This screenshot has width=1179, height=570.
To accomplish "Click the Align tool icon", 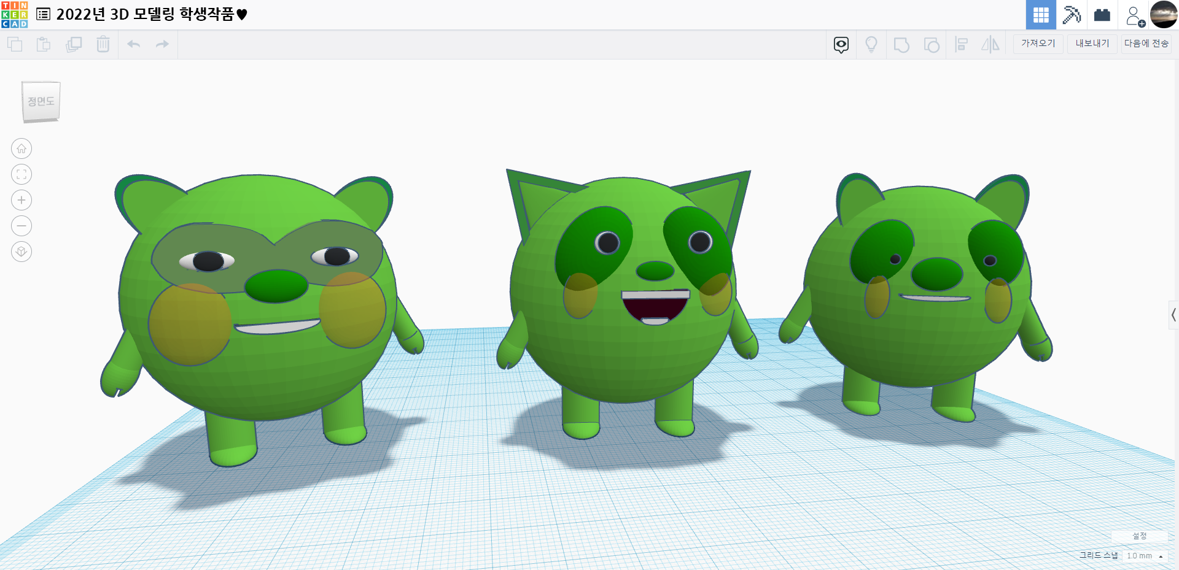I will tap(962, 44).
